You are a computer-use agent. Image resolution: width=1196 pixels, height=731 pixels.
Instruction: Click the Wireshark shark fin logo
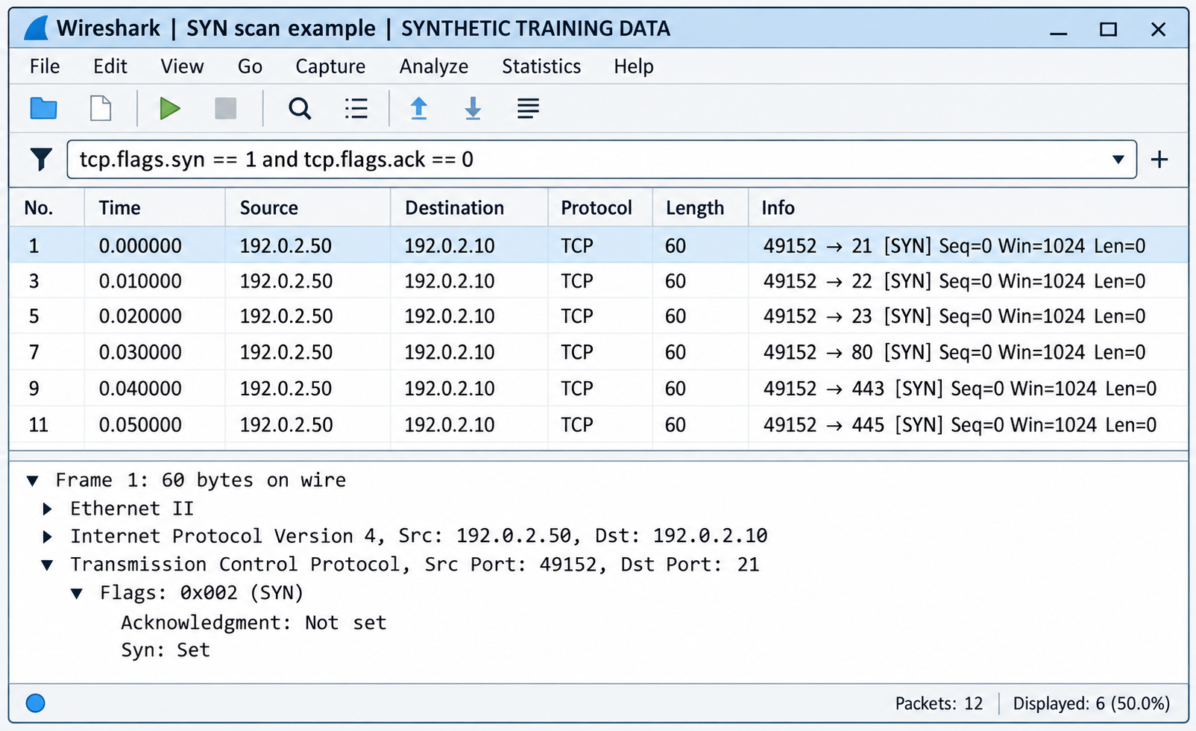[x=36, y=28]
